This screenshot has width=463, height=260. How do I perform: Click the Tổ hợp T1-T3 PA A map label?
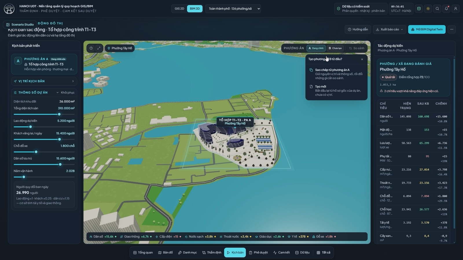click(235, 122)
